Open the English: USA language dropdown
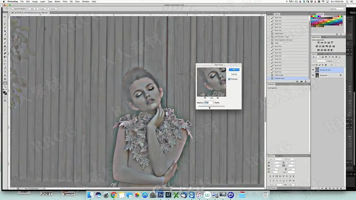 pos(276,185)
